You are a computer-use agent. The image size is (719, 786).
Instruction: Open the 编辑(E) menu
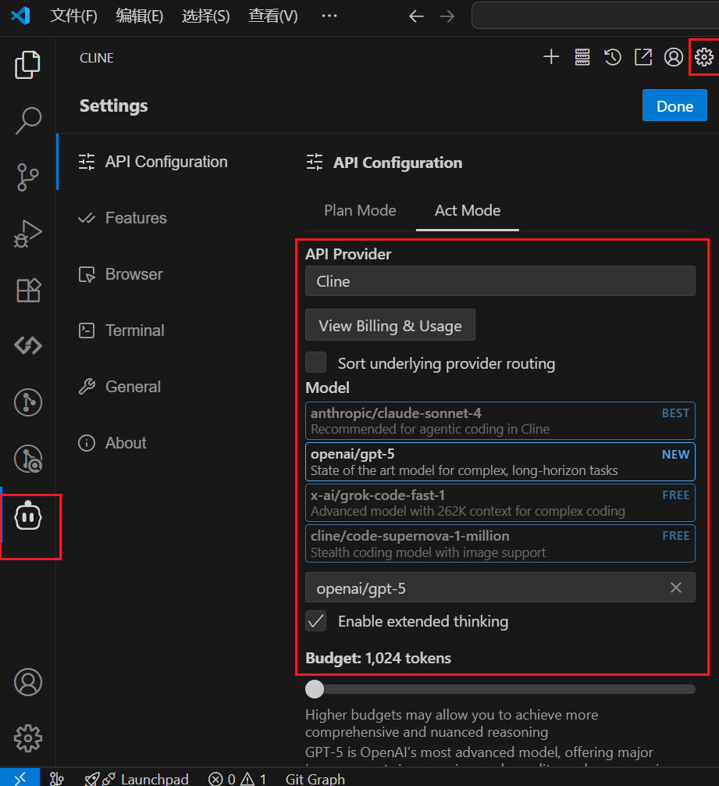coord(139,16)
